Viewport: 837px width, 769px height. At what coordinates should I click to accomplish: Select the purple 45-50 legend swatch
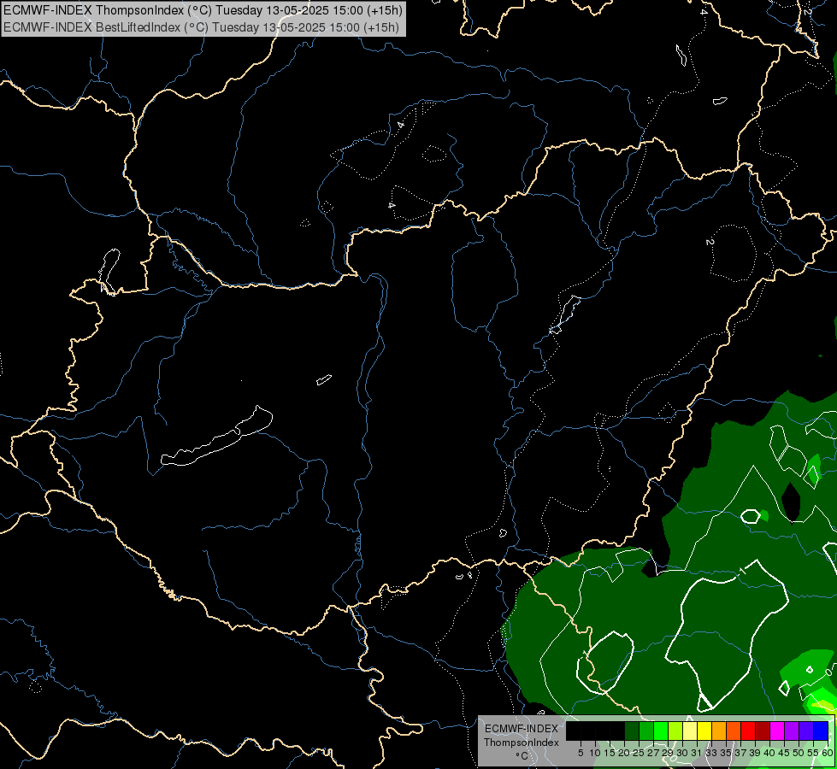pos(792,731)
